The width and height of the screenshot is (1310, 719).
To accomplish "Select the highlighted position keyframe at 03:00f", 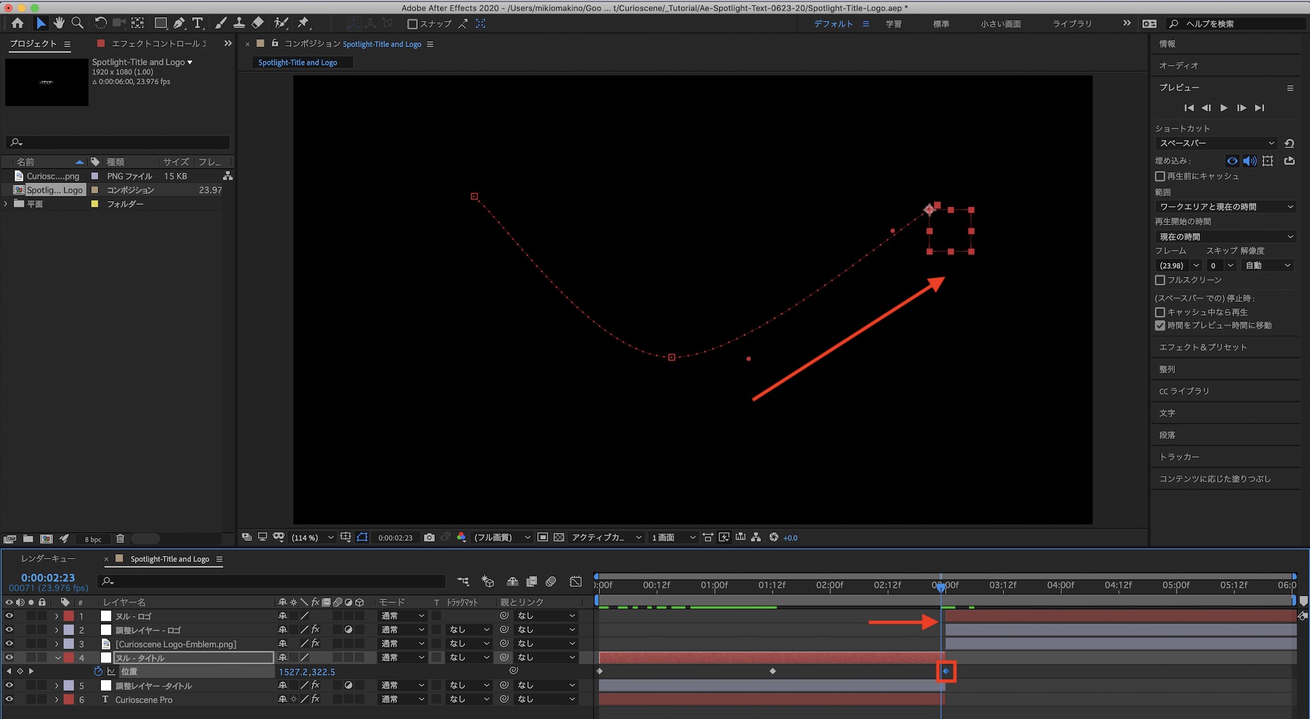I will pyautogui.click(x=946, y=671).
